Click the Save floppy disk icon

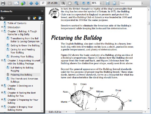click(10, 3)
